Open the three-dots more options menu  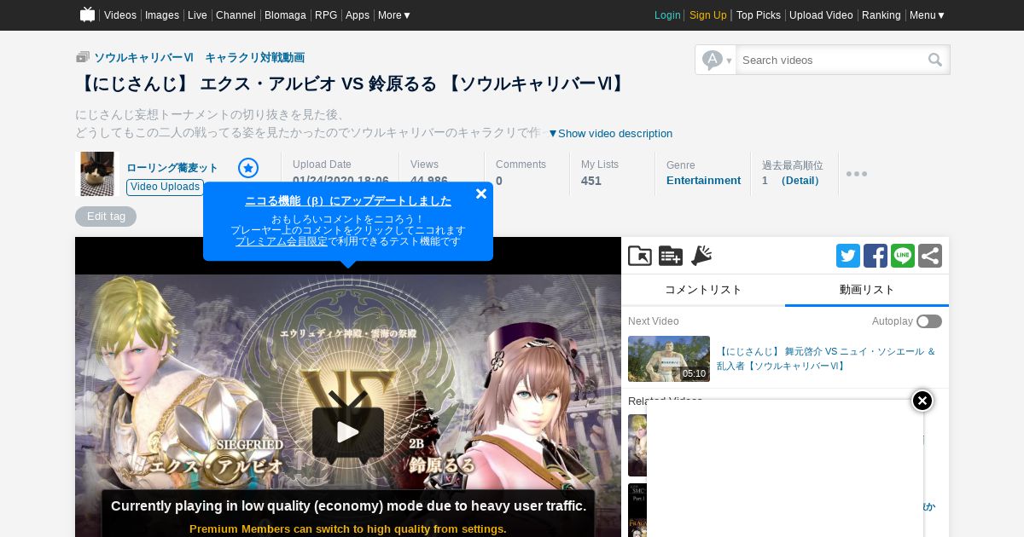click(857, 174)
